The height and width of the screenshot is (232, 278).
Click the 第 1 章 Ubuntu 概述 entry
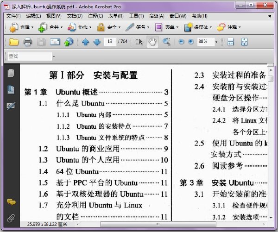click(96, 92)
